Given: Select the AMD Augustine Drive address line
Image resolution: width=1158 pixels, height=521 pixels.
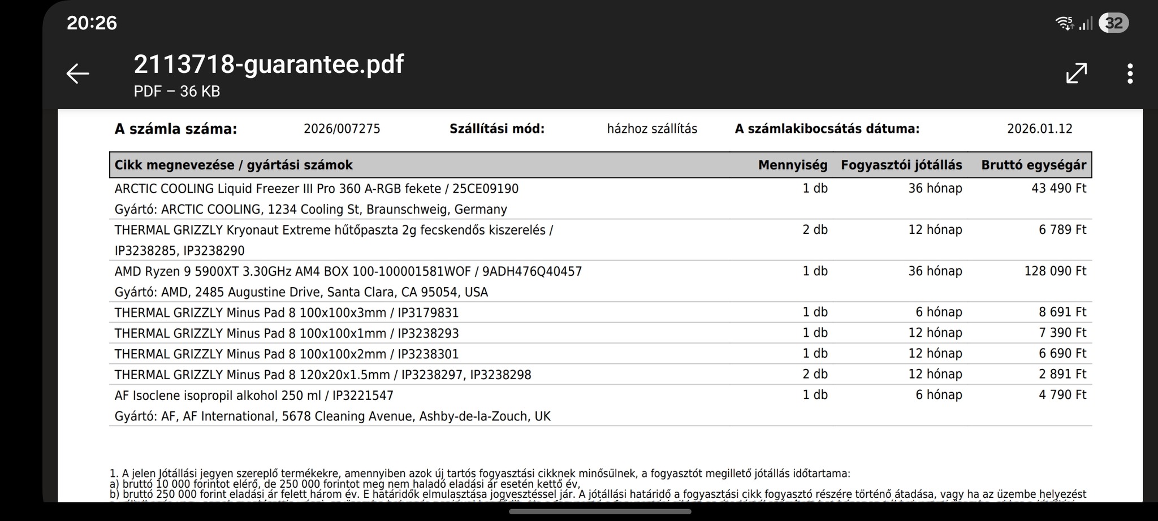Looking at the screenshot, I should pyautogui.click(x=301, y=292).
